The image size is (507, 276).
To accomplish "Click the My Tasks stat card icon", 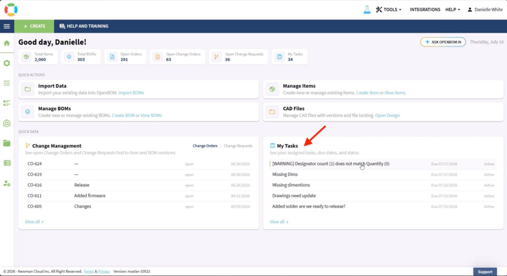I will pyautogui.click(x=280, y=57).
